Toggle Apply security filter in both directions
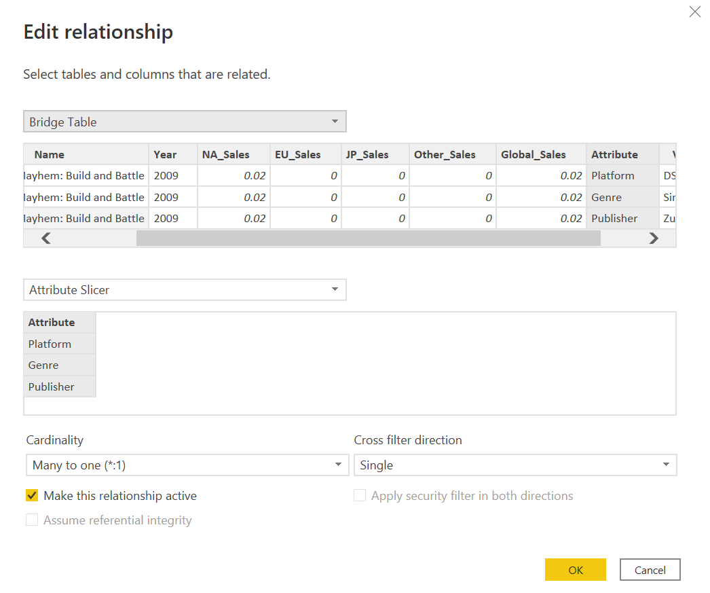710x593 pixels. pos(360,496)
